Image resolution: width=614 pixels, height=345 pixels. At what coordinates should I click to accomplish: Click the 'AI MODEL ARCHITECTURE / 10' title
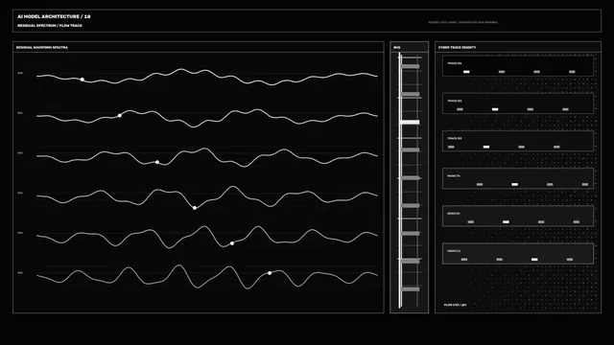tap(54, 16)
